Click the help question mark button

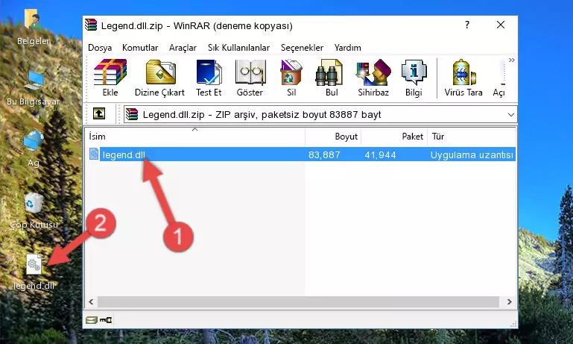click(467, 25)
